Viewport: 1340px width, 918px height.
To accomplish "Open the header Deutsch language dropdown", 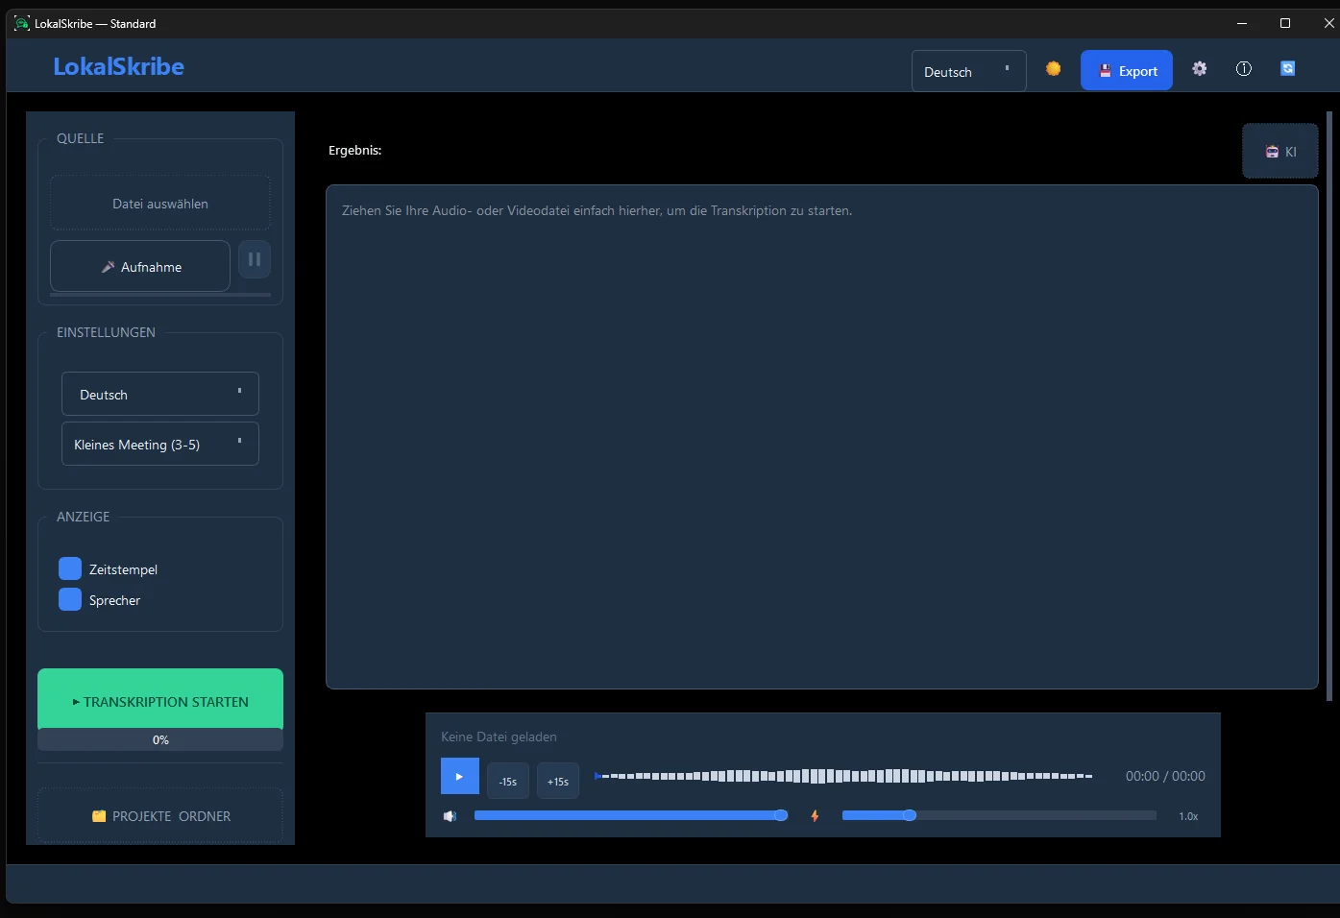I will [x=968, y=71].
